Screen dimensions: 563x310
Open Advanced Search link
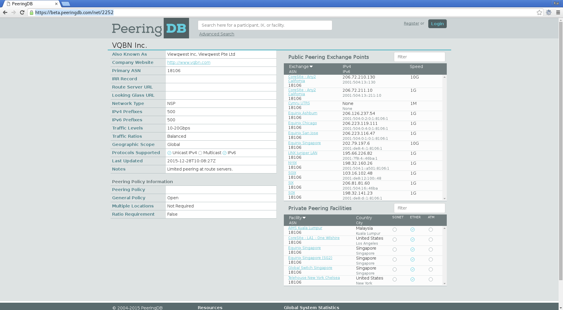[x=217, y=34]
